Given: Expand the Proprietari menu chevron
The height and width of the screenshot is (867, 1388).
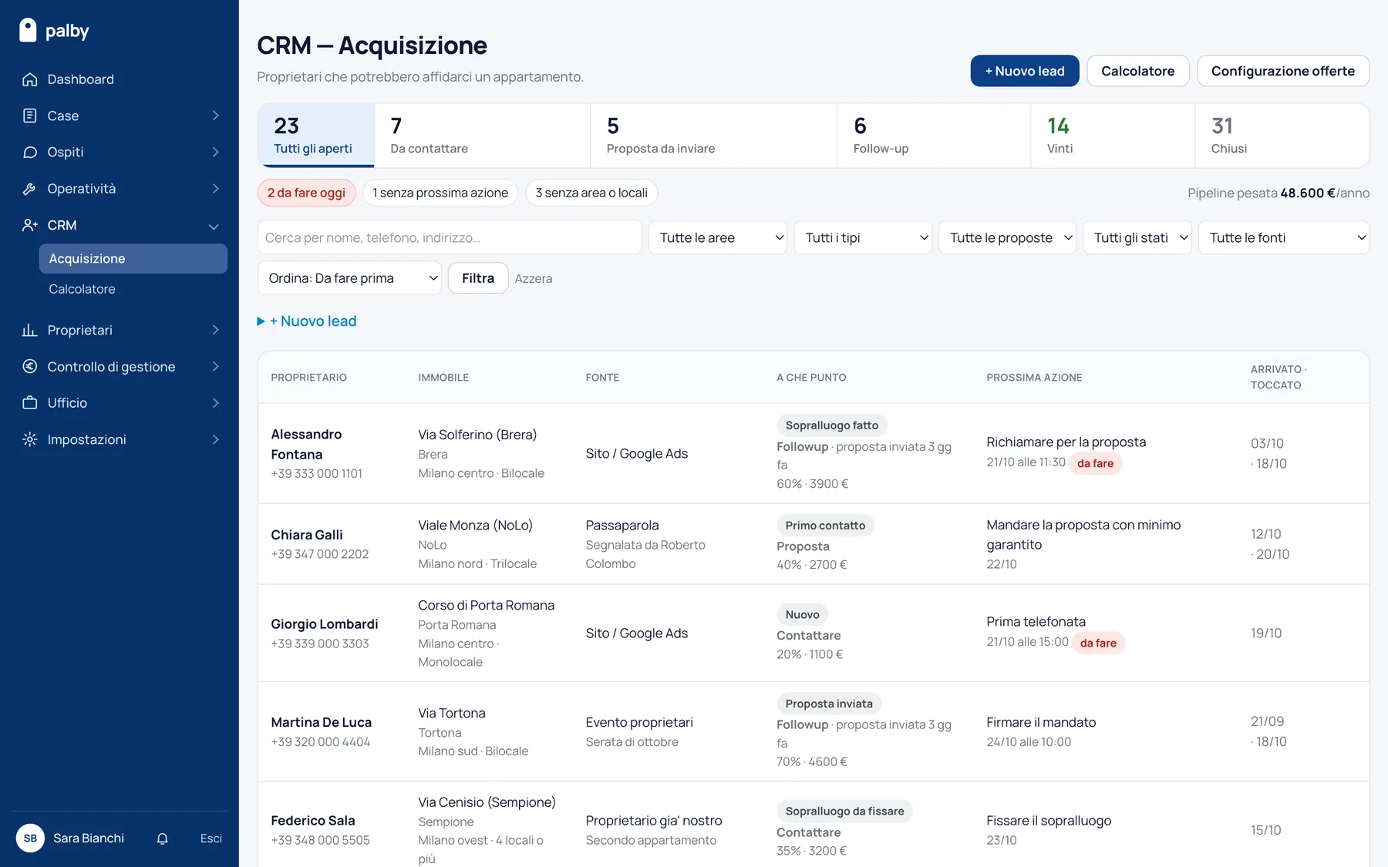Looking at the screenshot, I should point(215,330).
